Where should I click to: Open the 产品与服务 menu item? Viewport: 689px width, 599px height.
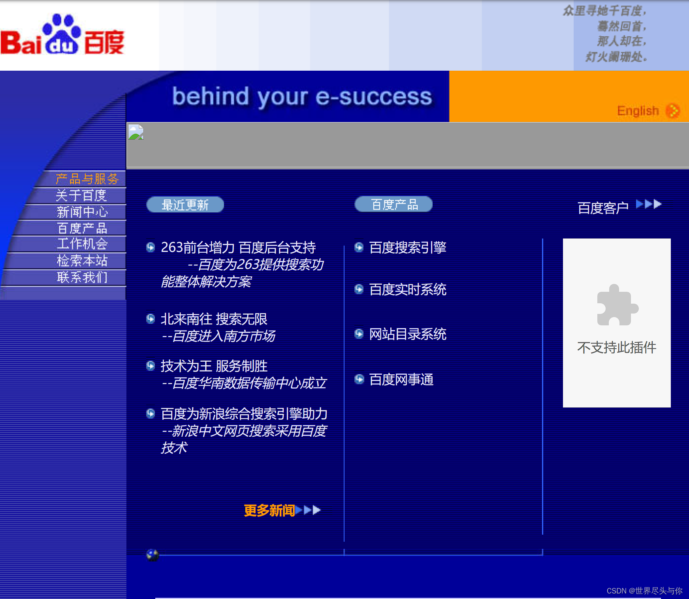click(87, 179)
